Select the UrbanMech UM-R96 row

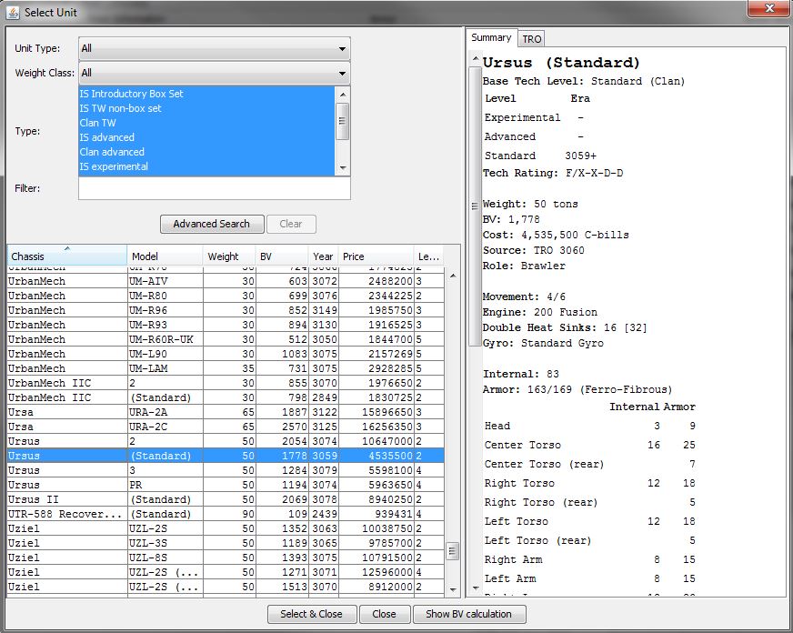pos(226,310)
